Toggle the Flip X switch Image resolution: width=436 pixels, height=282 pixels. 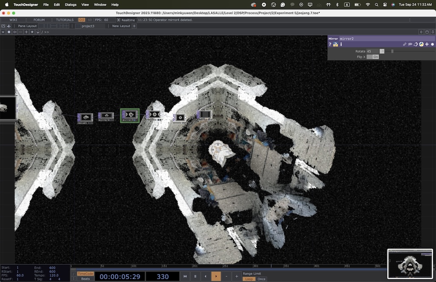pyautogui.click(x=373, y=57)
